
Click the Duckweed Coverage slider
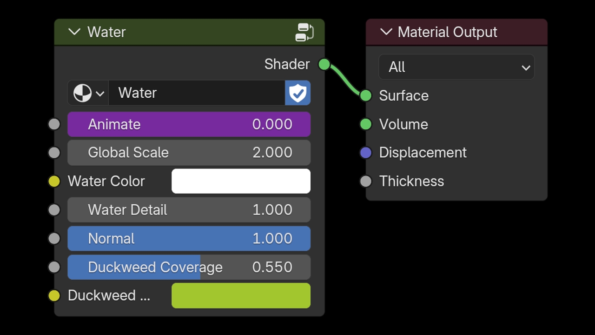[x=189, y=267]
